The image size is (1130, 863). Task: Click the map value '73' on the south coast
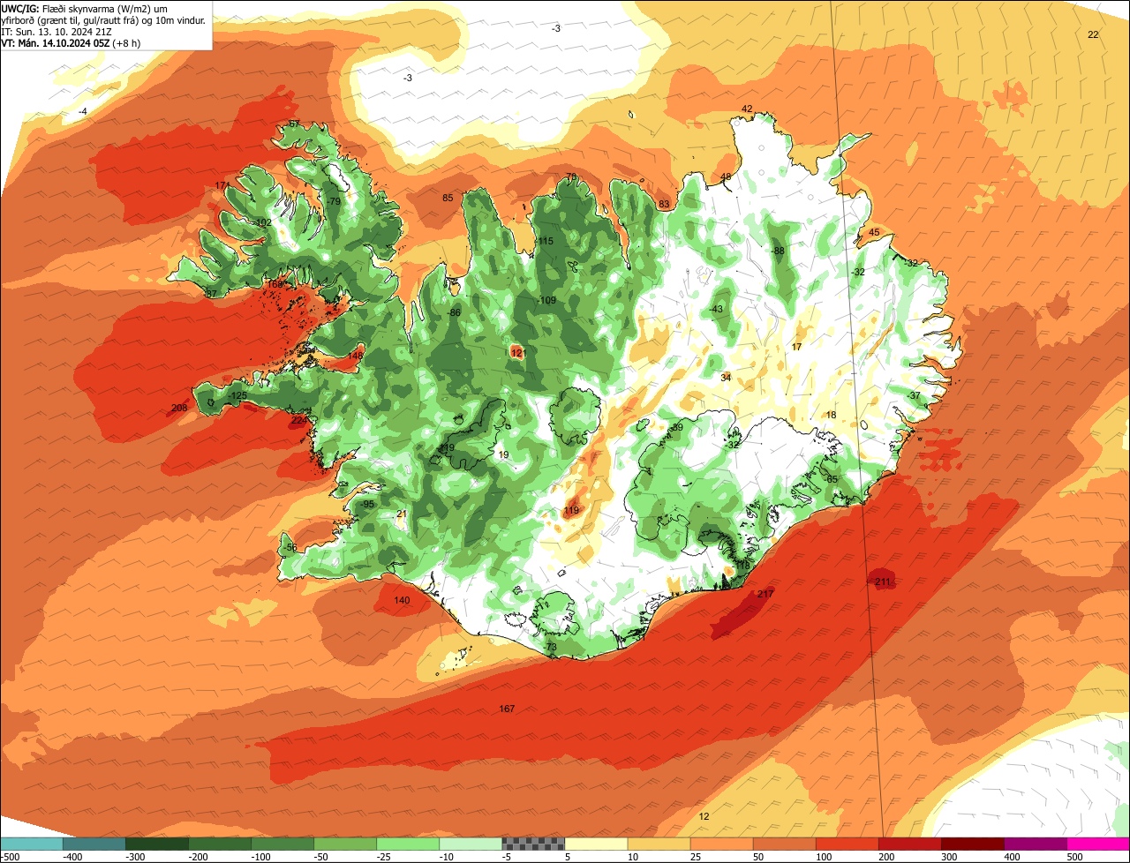[552, 648]
